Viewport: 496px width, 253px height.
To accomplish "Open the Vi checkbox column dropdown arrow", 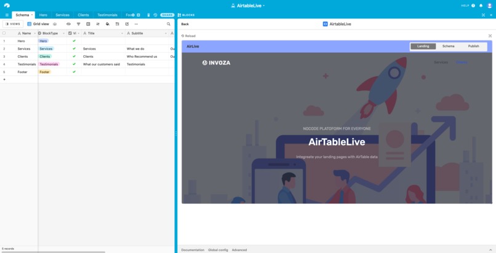I will [78, 33].
